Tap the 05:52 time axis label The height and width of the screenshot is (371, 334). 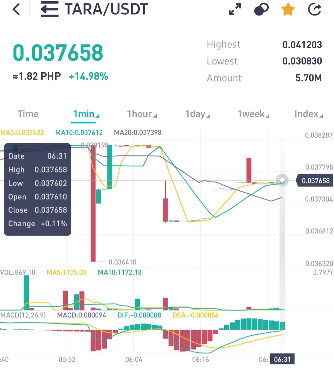pos(67,360)
